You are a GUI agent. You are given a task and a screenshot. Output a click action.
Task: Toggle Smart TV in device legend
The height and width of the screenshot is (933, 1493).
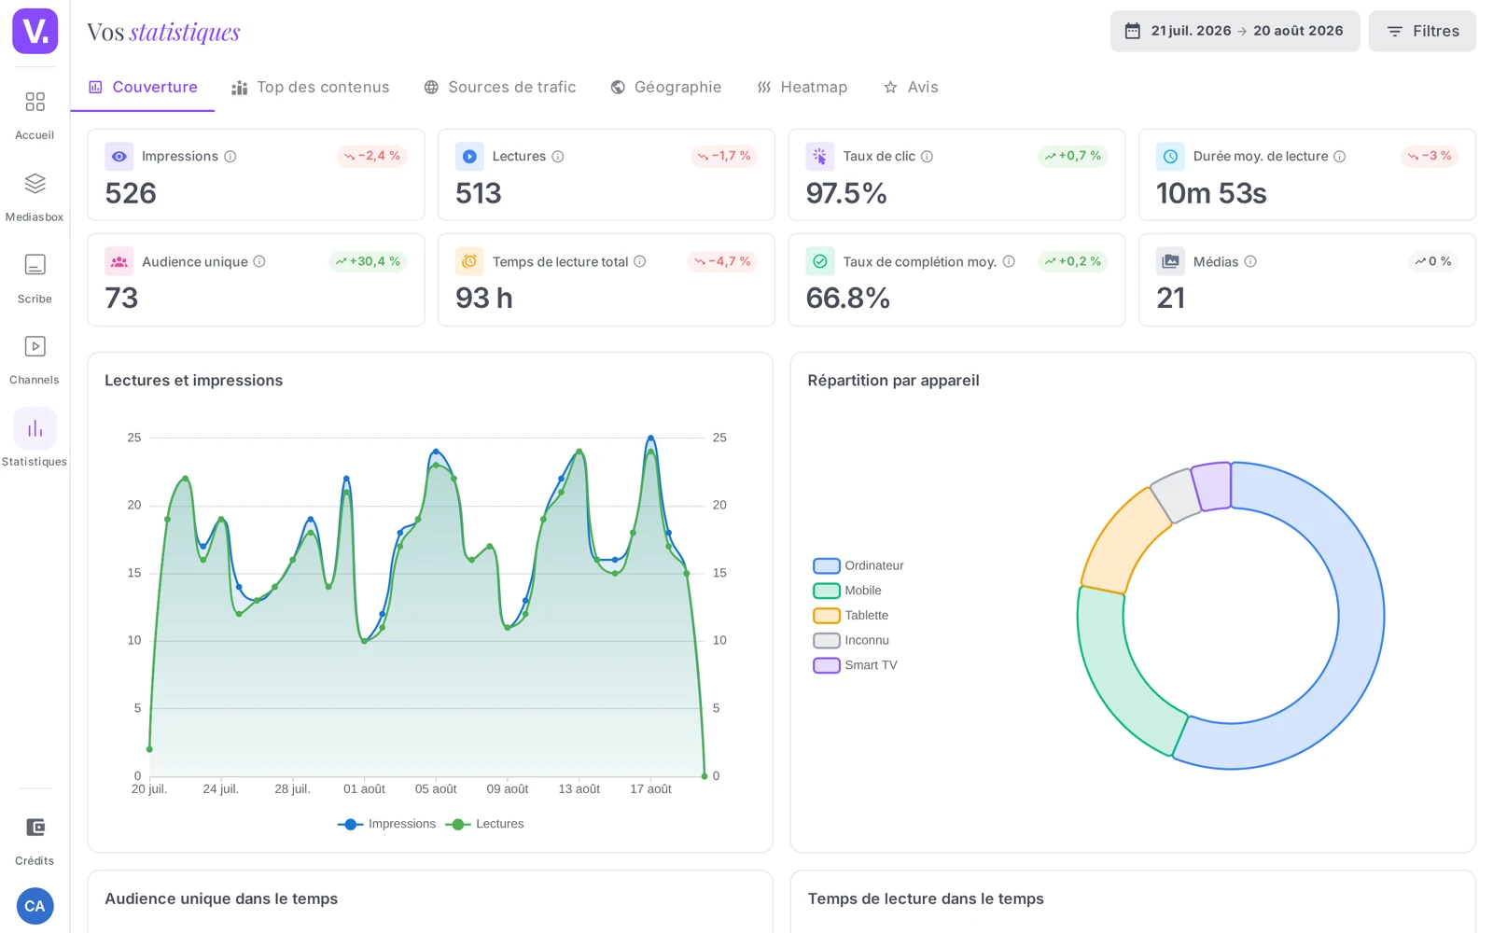(x=855, y=665)
